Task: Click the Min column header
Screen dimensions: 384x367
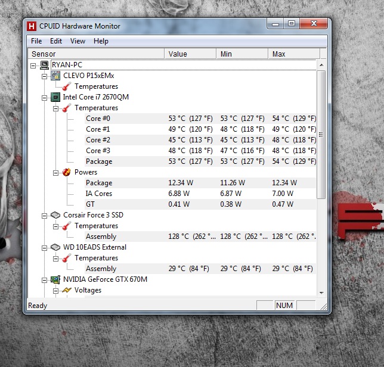Action: click(242, 54)
